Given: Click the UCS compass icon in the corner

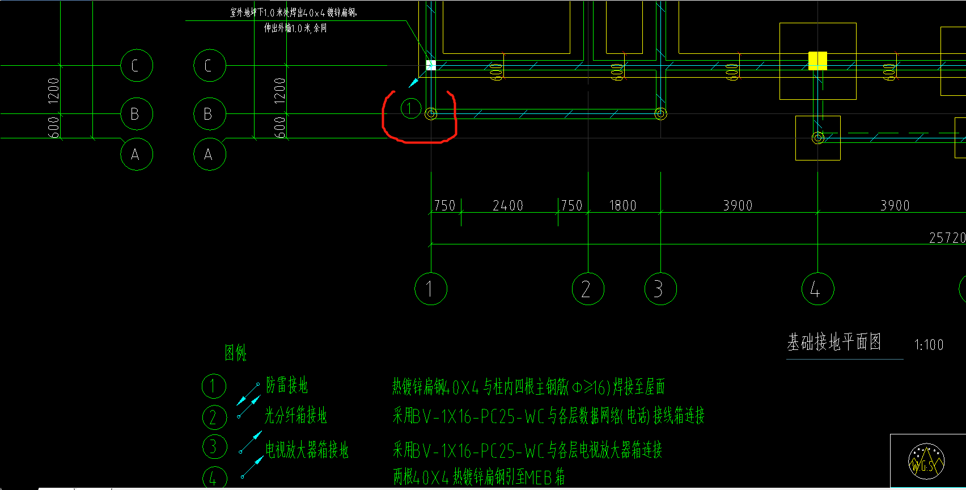Looking at the screenshot, I should pos(926,461).
